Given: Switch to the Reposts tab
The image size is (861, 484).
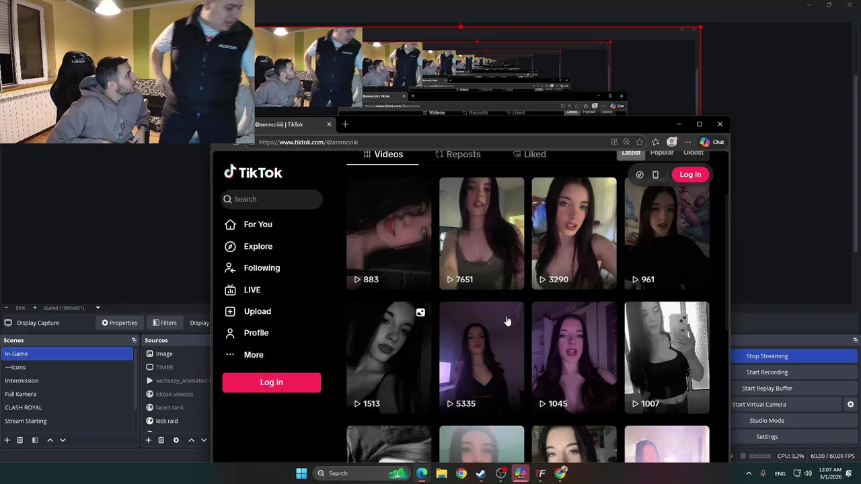Looking at the screenshot, I should coord(457,155).
